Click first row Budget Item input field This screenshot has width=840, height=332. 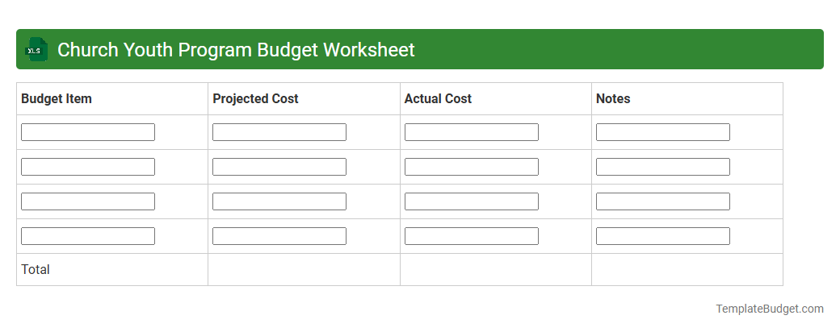pyautogui.click(x=88, y=132)
